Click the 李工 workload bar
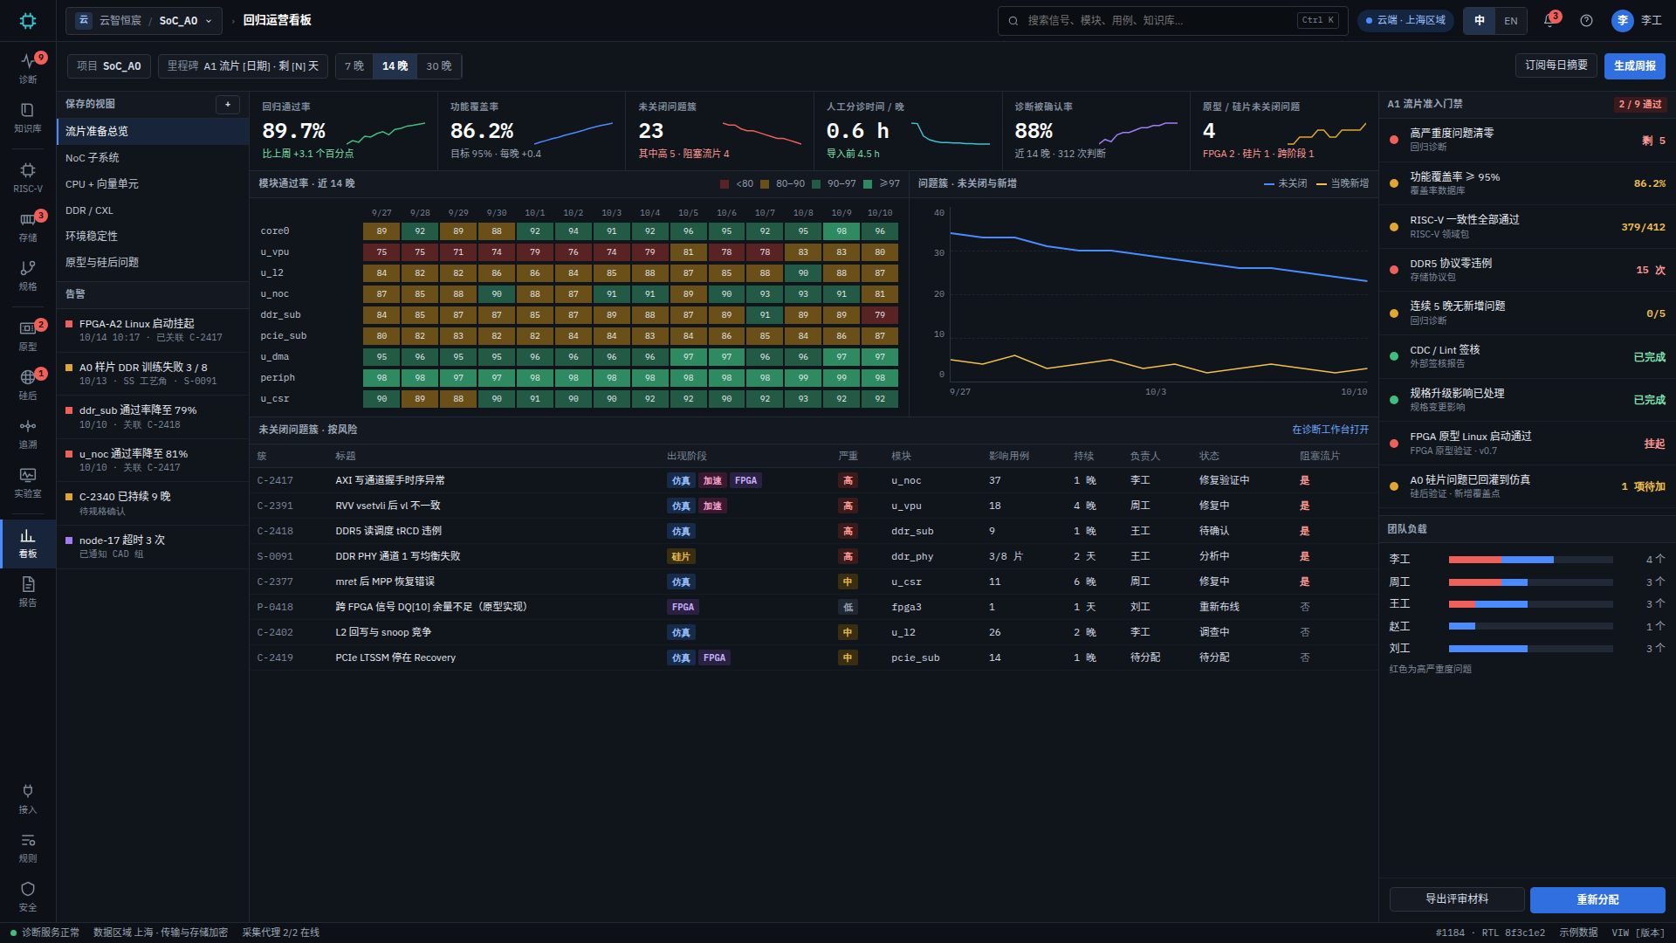Screen dimensions: 1676x943 (x=1530, y=560)
